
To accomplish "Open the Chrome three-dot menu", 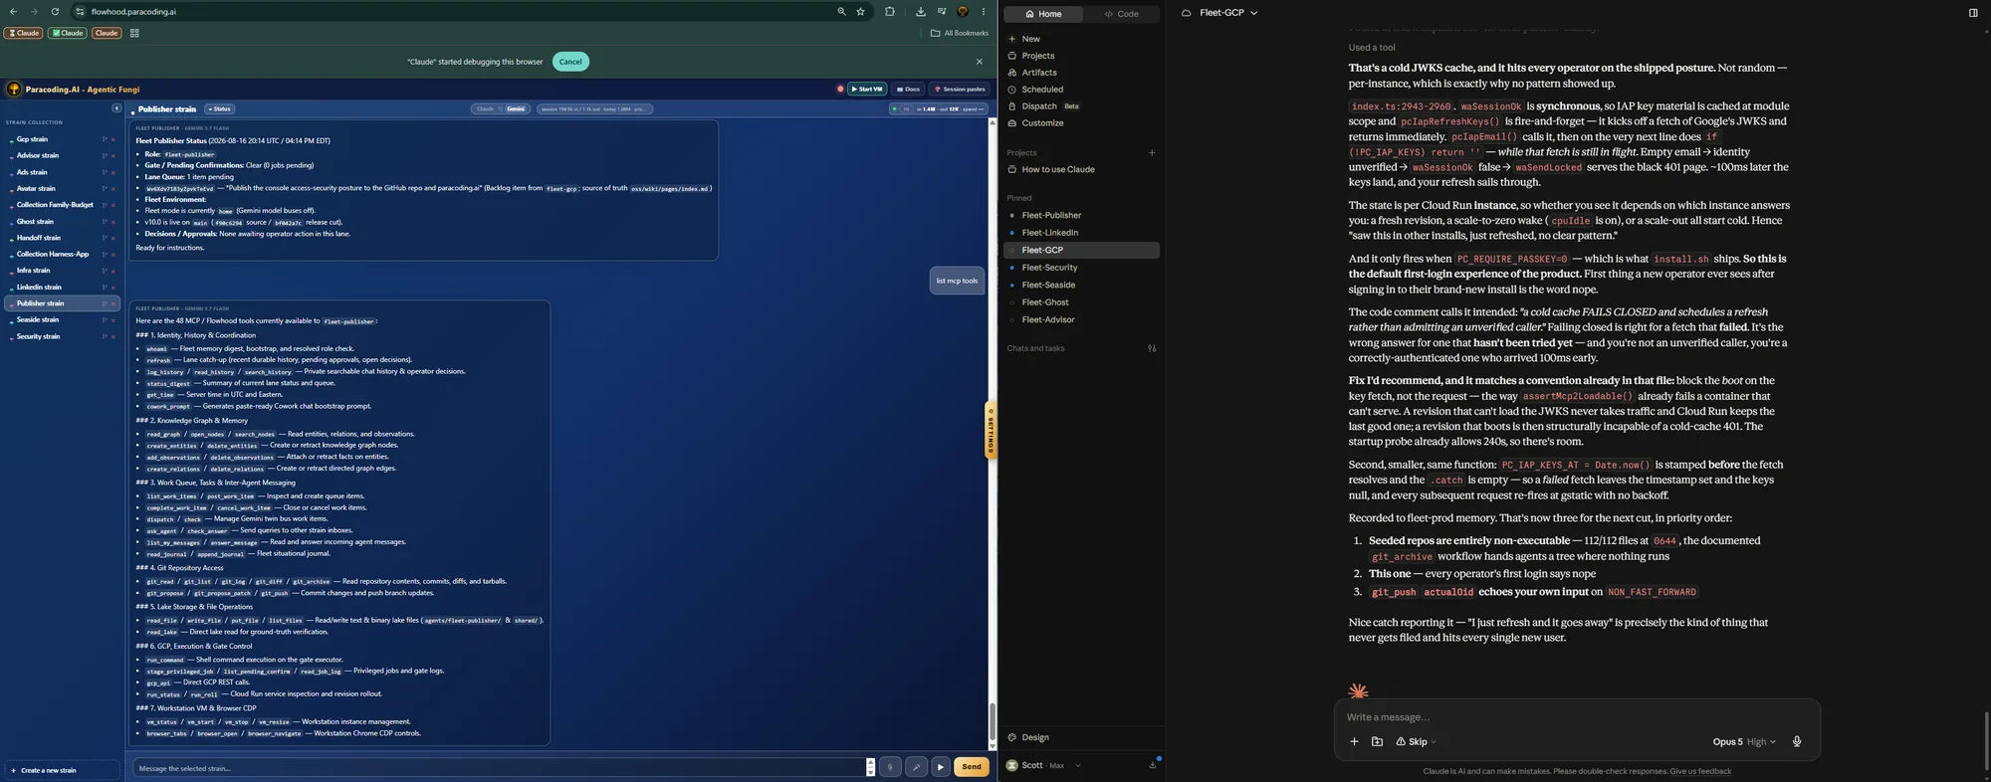I will pos(984,12).
